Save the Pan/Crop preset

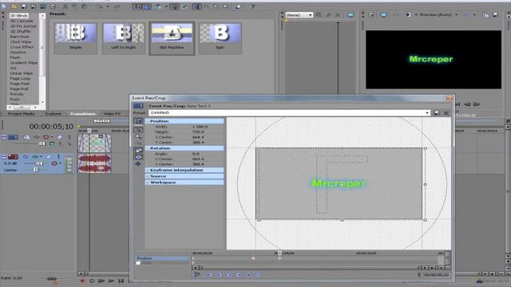pyautogui.click(x=437, y=113)
